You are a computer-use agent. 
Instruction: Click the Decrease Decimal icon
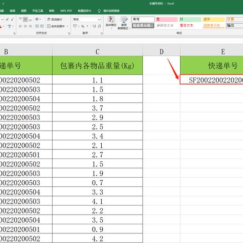coord(99,26)
